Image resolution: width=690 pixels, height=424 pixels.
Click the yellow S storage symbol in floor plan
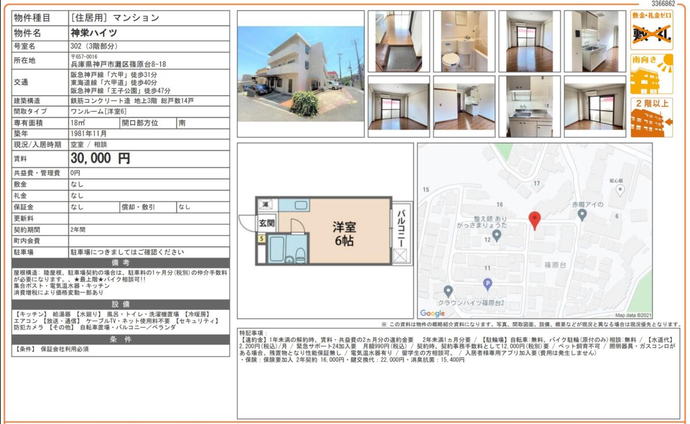[261, 238]
